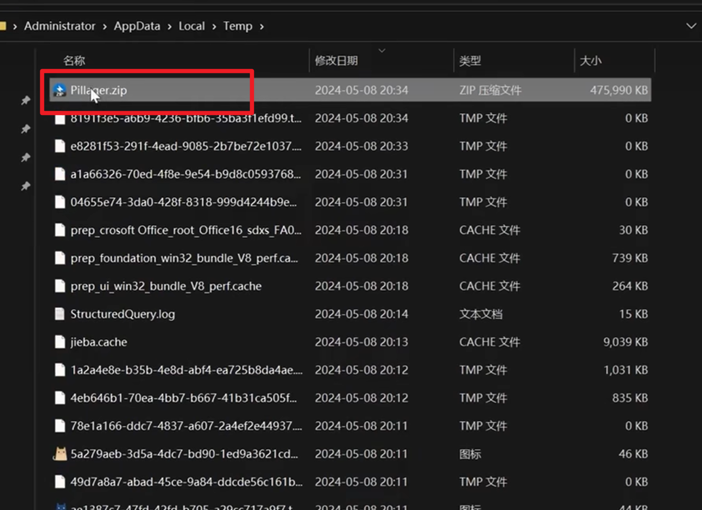The image size is (702, 510).
Task: Select file 5a279aeb-3d5a-4dc7-bd90-1ed9a3621cd
Action: [x=184, y=454]
